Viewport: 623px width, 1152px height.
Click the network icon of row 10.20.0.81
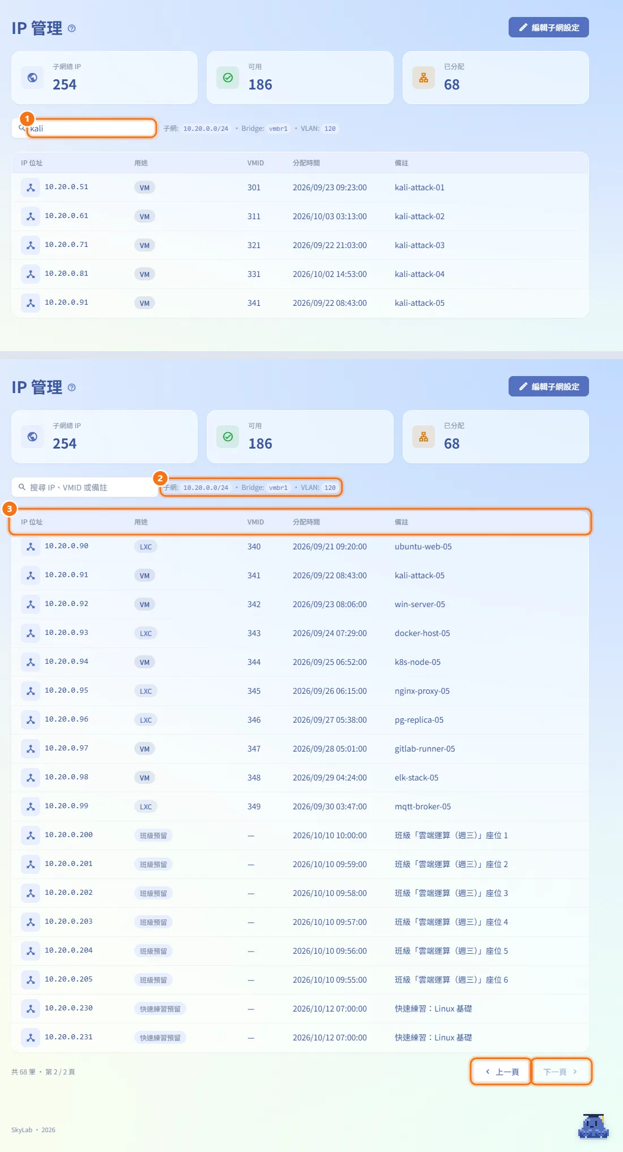[31, 274]
